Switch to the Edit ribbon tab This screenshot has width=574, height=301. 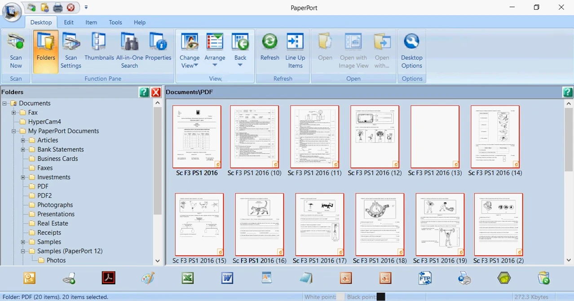click(x=69, y=22)
